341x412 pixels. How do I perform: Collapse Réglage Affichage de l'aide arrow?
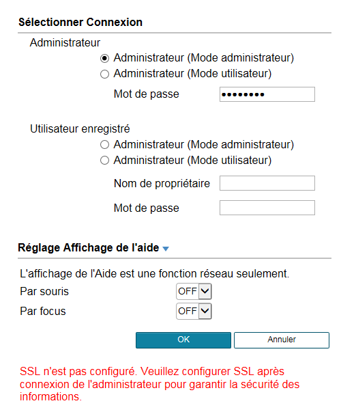click(166, 249)
